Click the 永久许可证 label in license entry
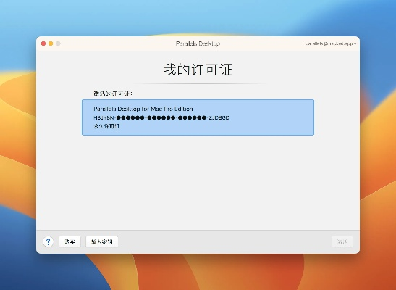This screenshot has height=290, width=396. (x=106, y=126)
